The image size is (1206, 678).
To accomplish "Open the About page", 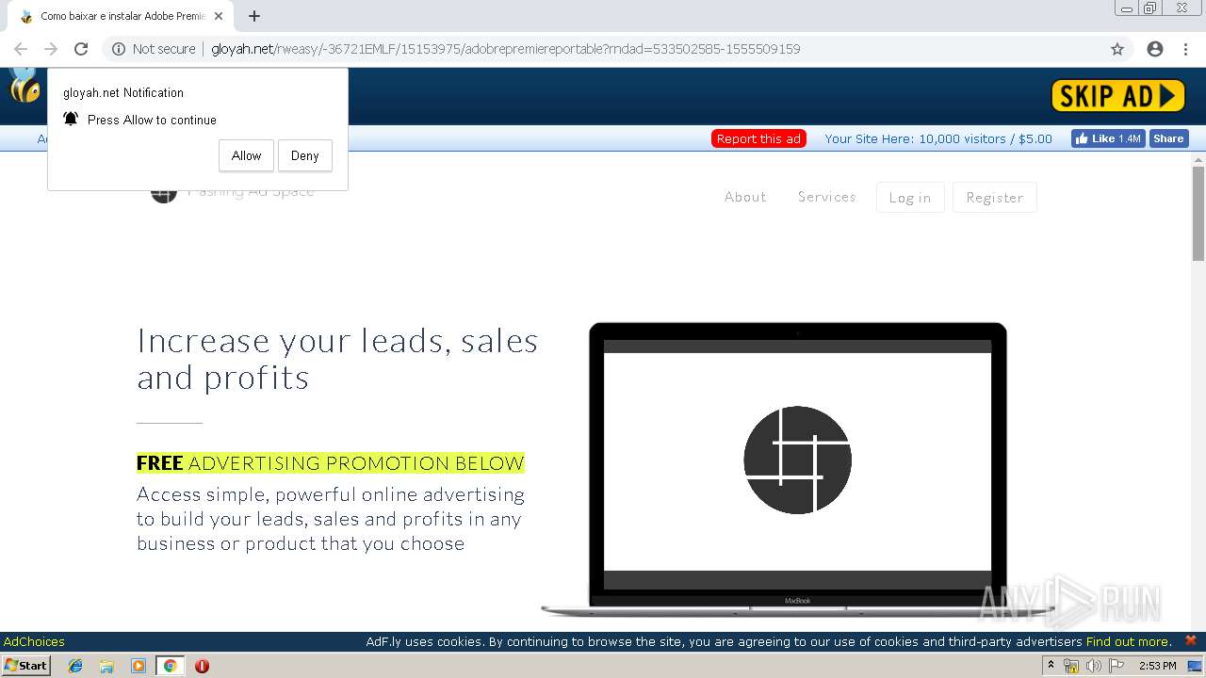I will [x=745, y=197].
